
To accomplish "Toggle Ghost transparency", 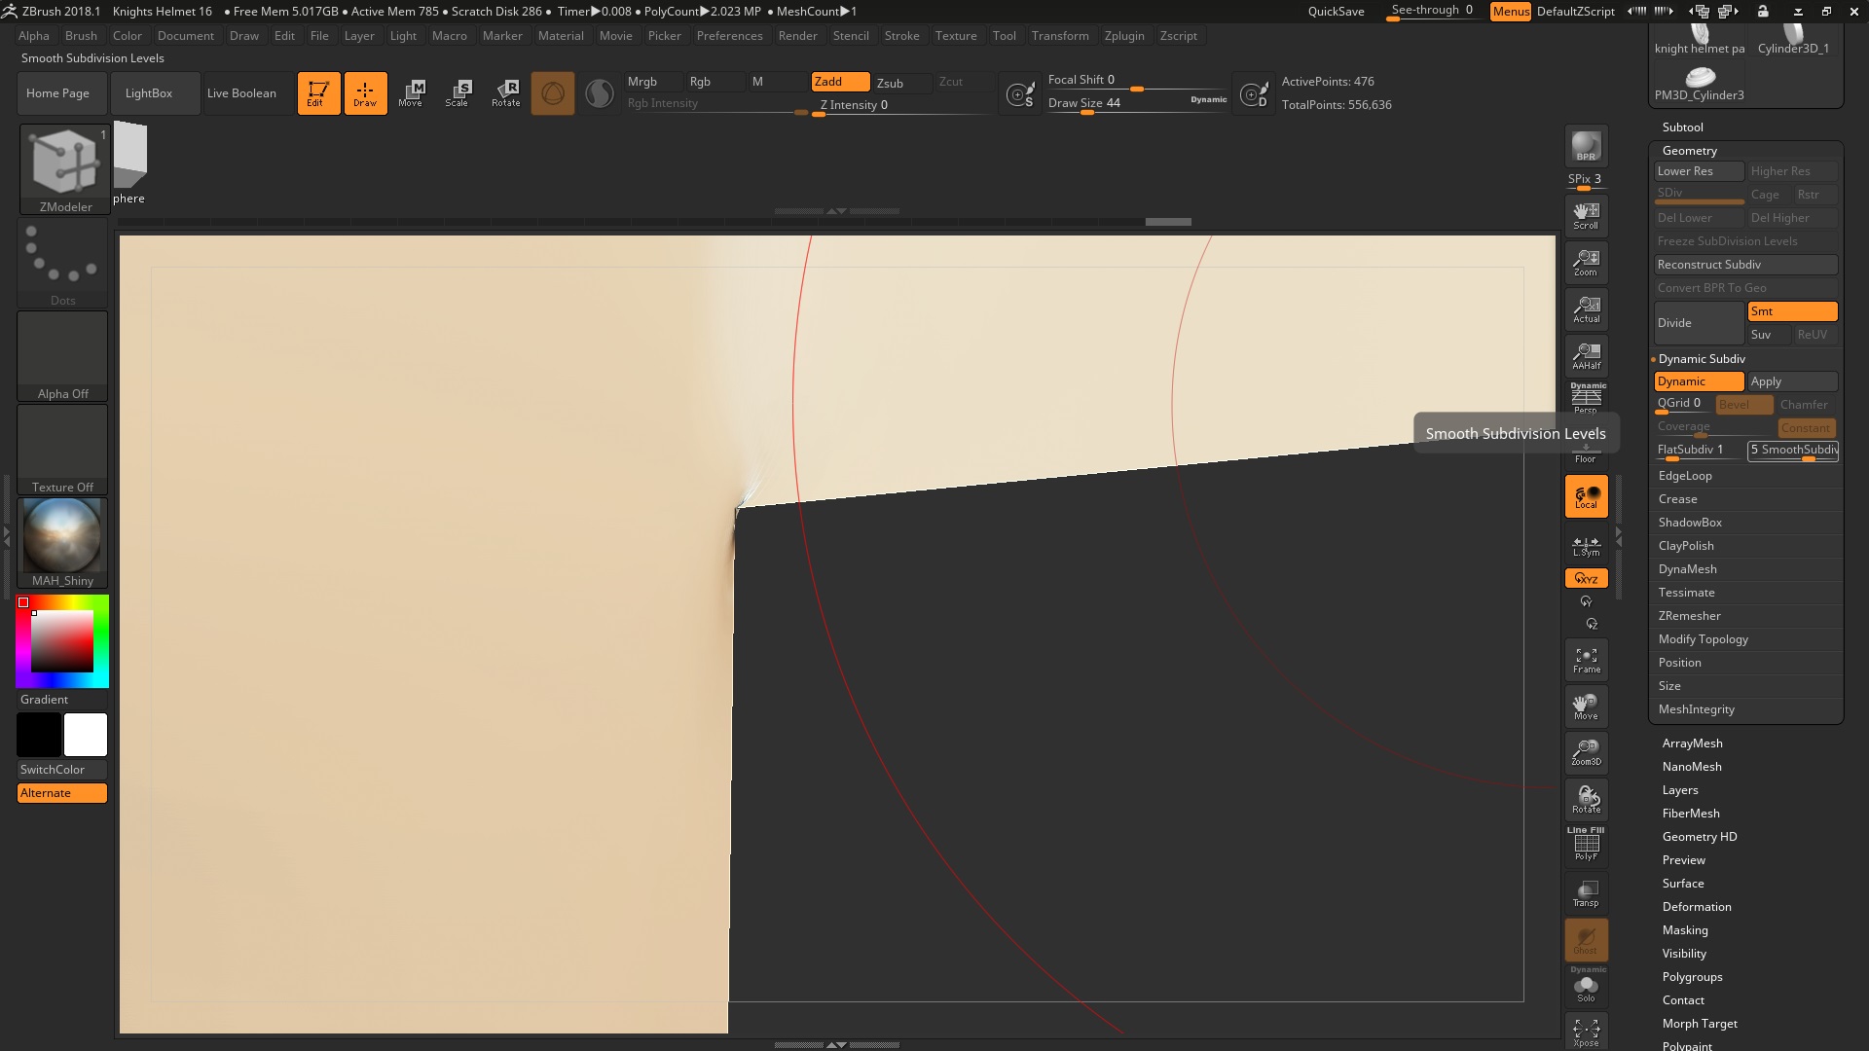I will point(1586,939).
